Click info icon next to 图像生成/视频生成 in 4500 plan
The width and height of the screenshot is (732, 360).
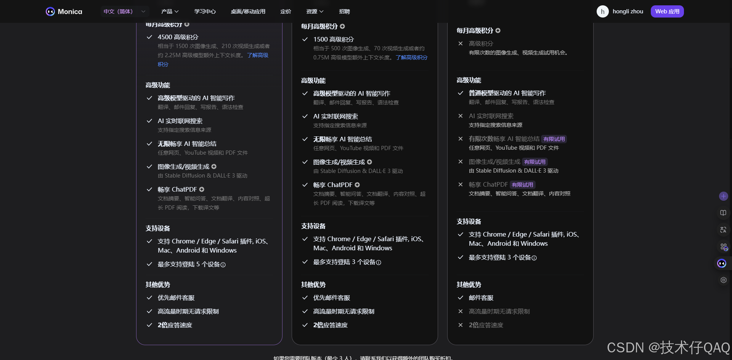click(x=214, y=166)
